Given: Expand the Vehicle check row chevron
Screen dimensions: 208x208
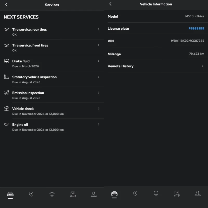Looking at the screenshot, I should pos(99,109).
